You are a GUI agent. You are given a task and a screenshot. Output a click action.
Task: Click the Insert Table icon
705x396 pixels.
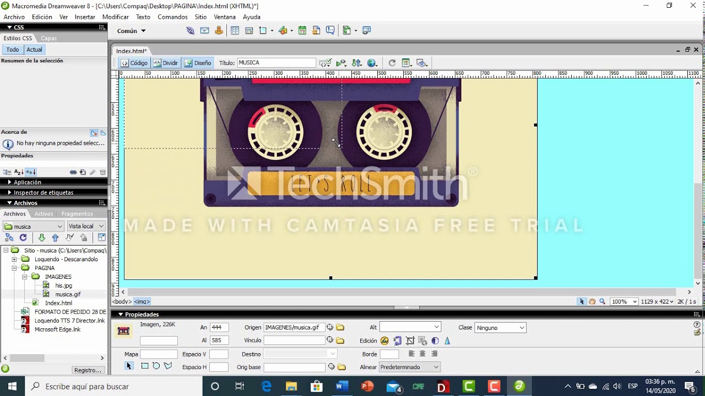pyautogui.click(x=235, y=31)
